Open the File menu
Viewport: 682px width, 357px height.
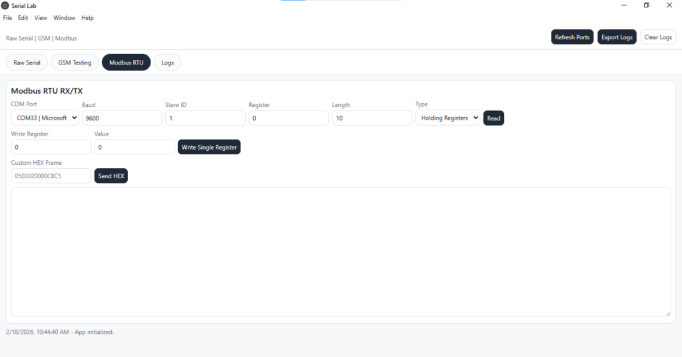(8, 18)
